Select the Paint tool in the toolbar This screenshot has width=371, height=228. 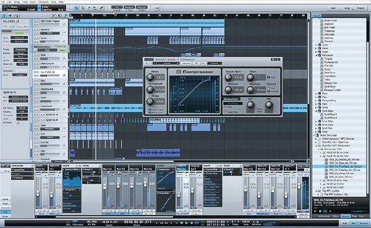click(x=101, y=8)
